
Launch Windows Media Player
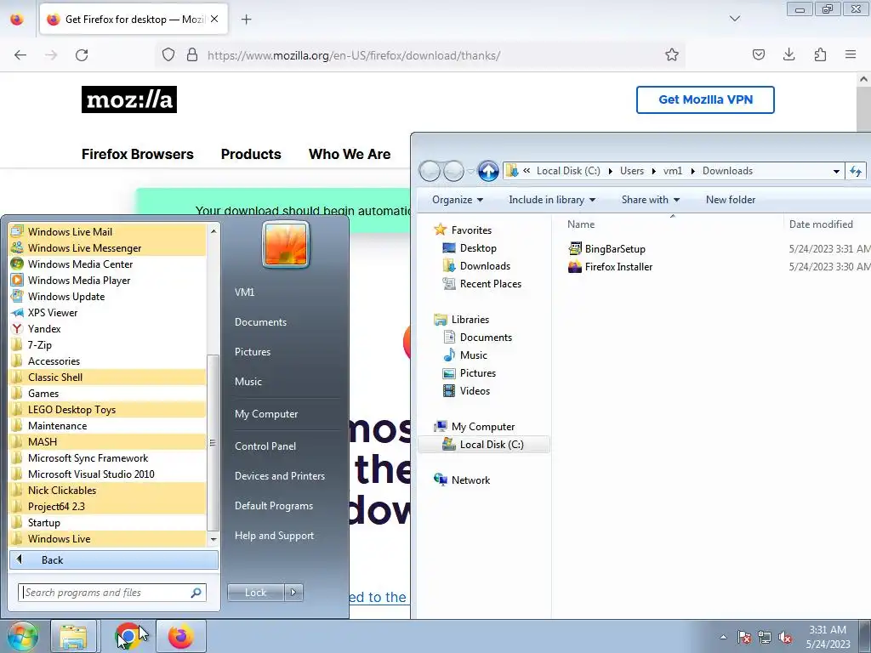point(108,280)
